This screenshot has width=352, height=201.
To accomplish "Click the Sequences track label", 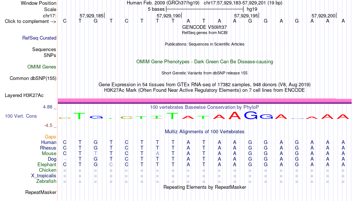I will [x=44, y=49].
